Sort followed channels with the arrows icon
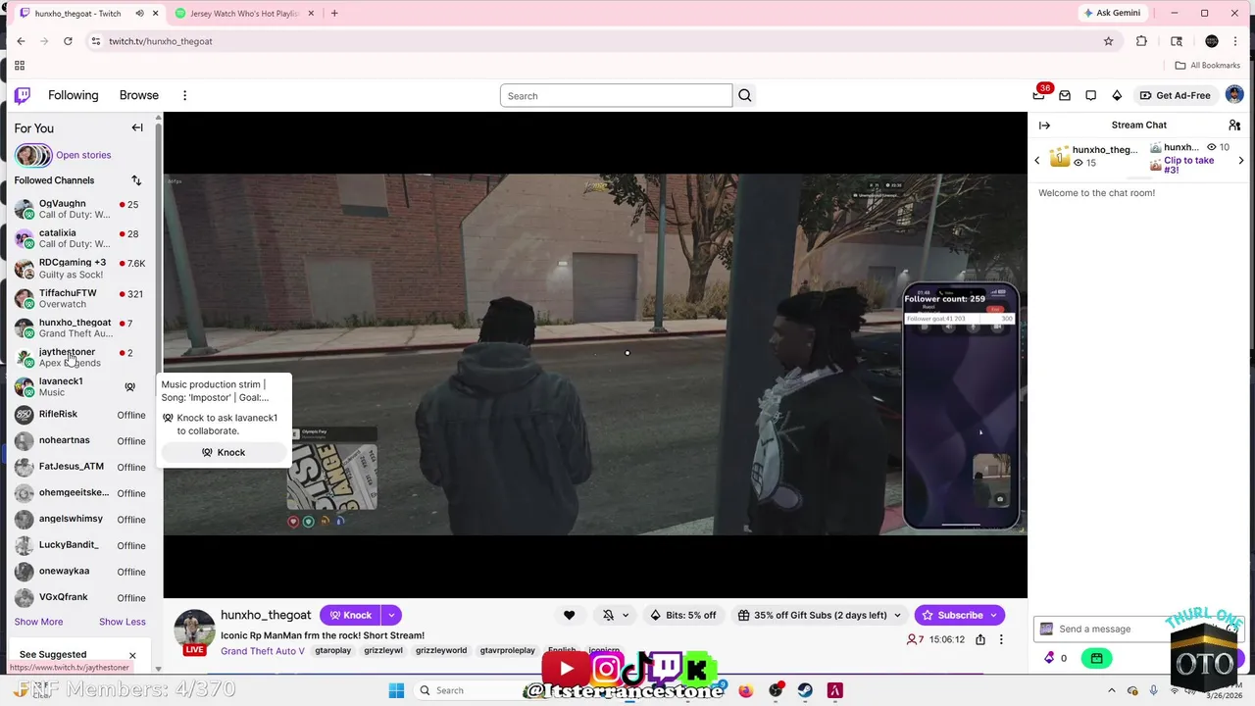The image size is (1255, 706). 136,180
